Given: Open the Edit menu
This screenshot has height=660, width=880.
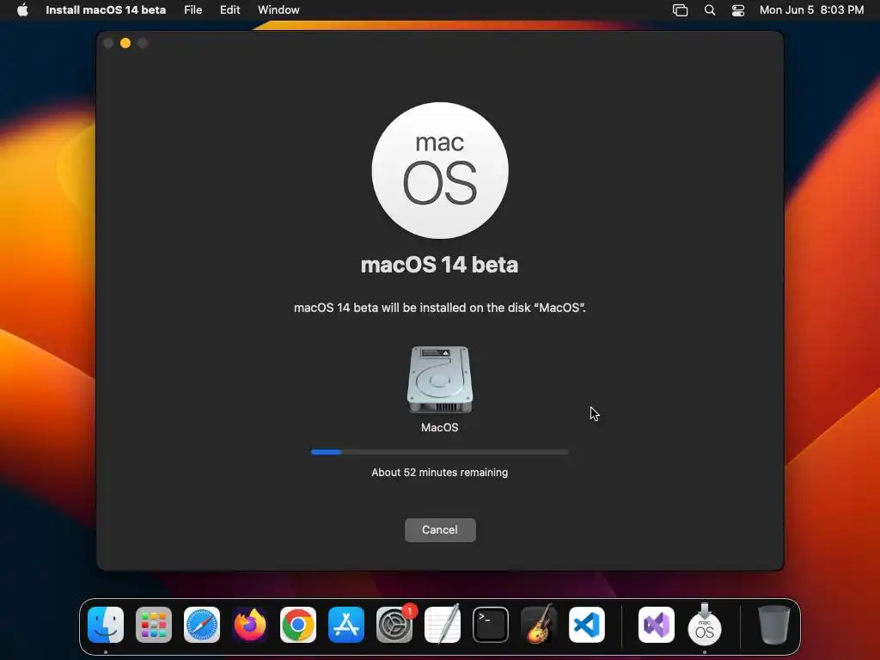Looking at the screenshot, I should coord(229,10).
